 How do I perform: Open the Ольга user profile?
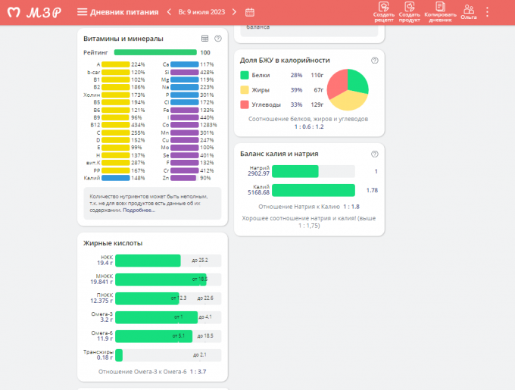469,11
